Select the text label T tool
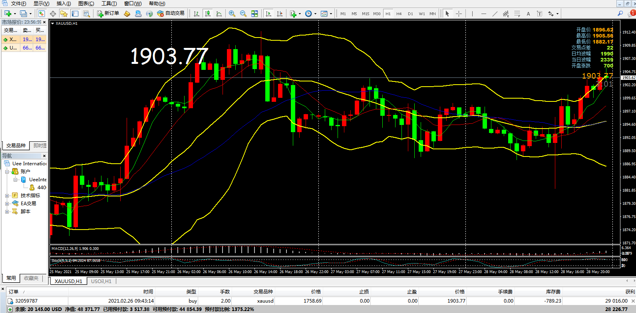 [539, 14]
